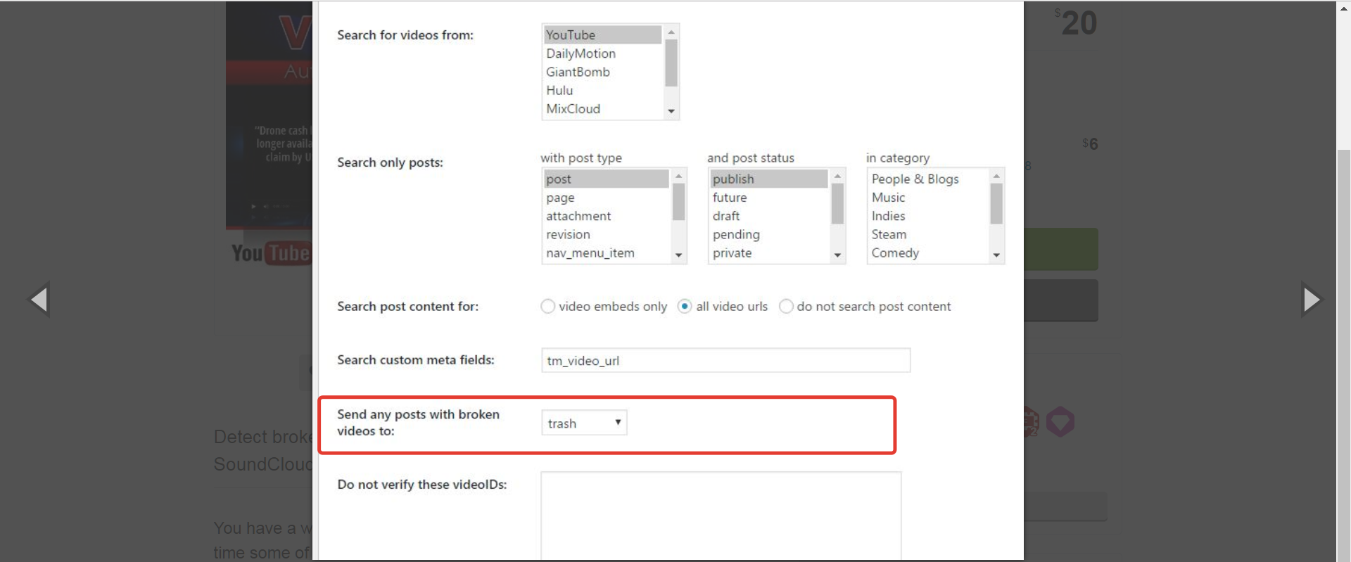Click the dark gray button behind dialog
The width and height of the screenshot is (1351, 562).
1060,300
